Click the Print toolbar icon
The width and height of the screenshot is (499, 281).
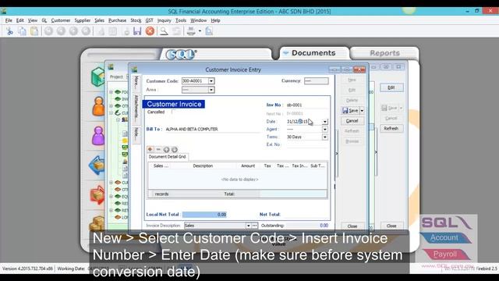[191, 31]
